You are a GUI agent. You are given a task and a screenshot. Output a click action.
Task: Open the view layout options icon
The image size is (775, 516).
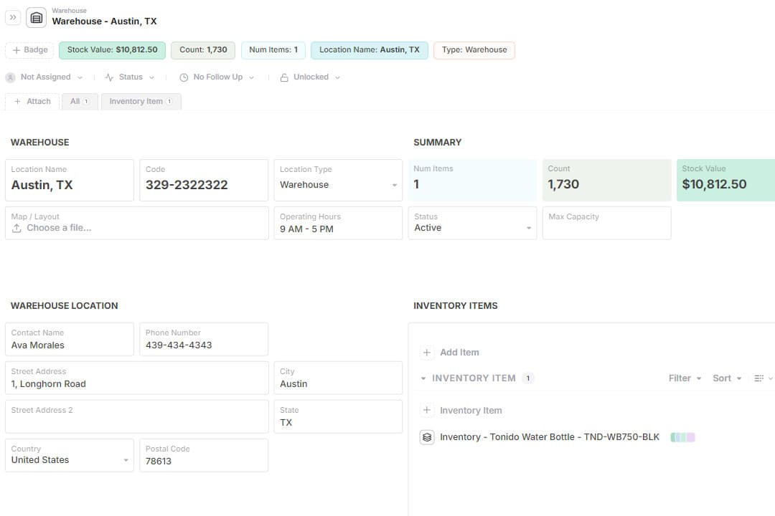[763, 378]
